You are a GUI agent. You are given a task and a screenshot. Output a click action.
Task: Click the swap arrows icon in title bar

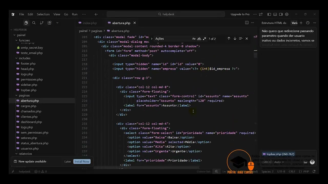(x=261, y=14)
